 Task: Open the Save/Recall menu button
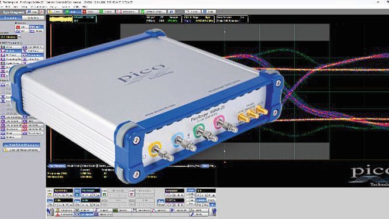coord(142,210)
